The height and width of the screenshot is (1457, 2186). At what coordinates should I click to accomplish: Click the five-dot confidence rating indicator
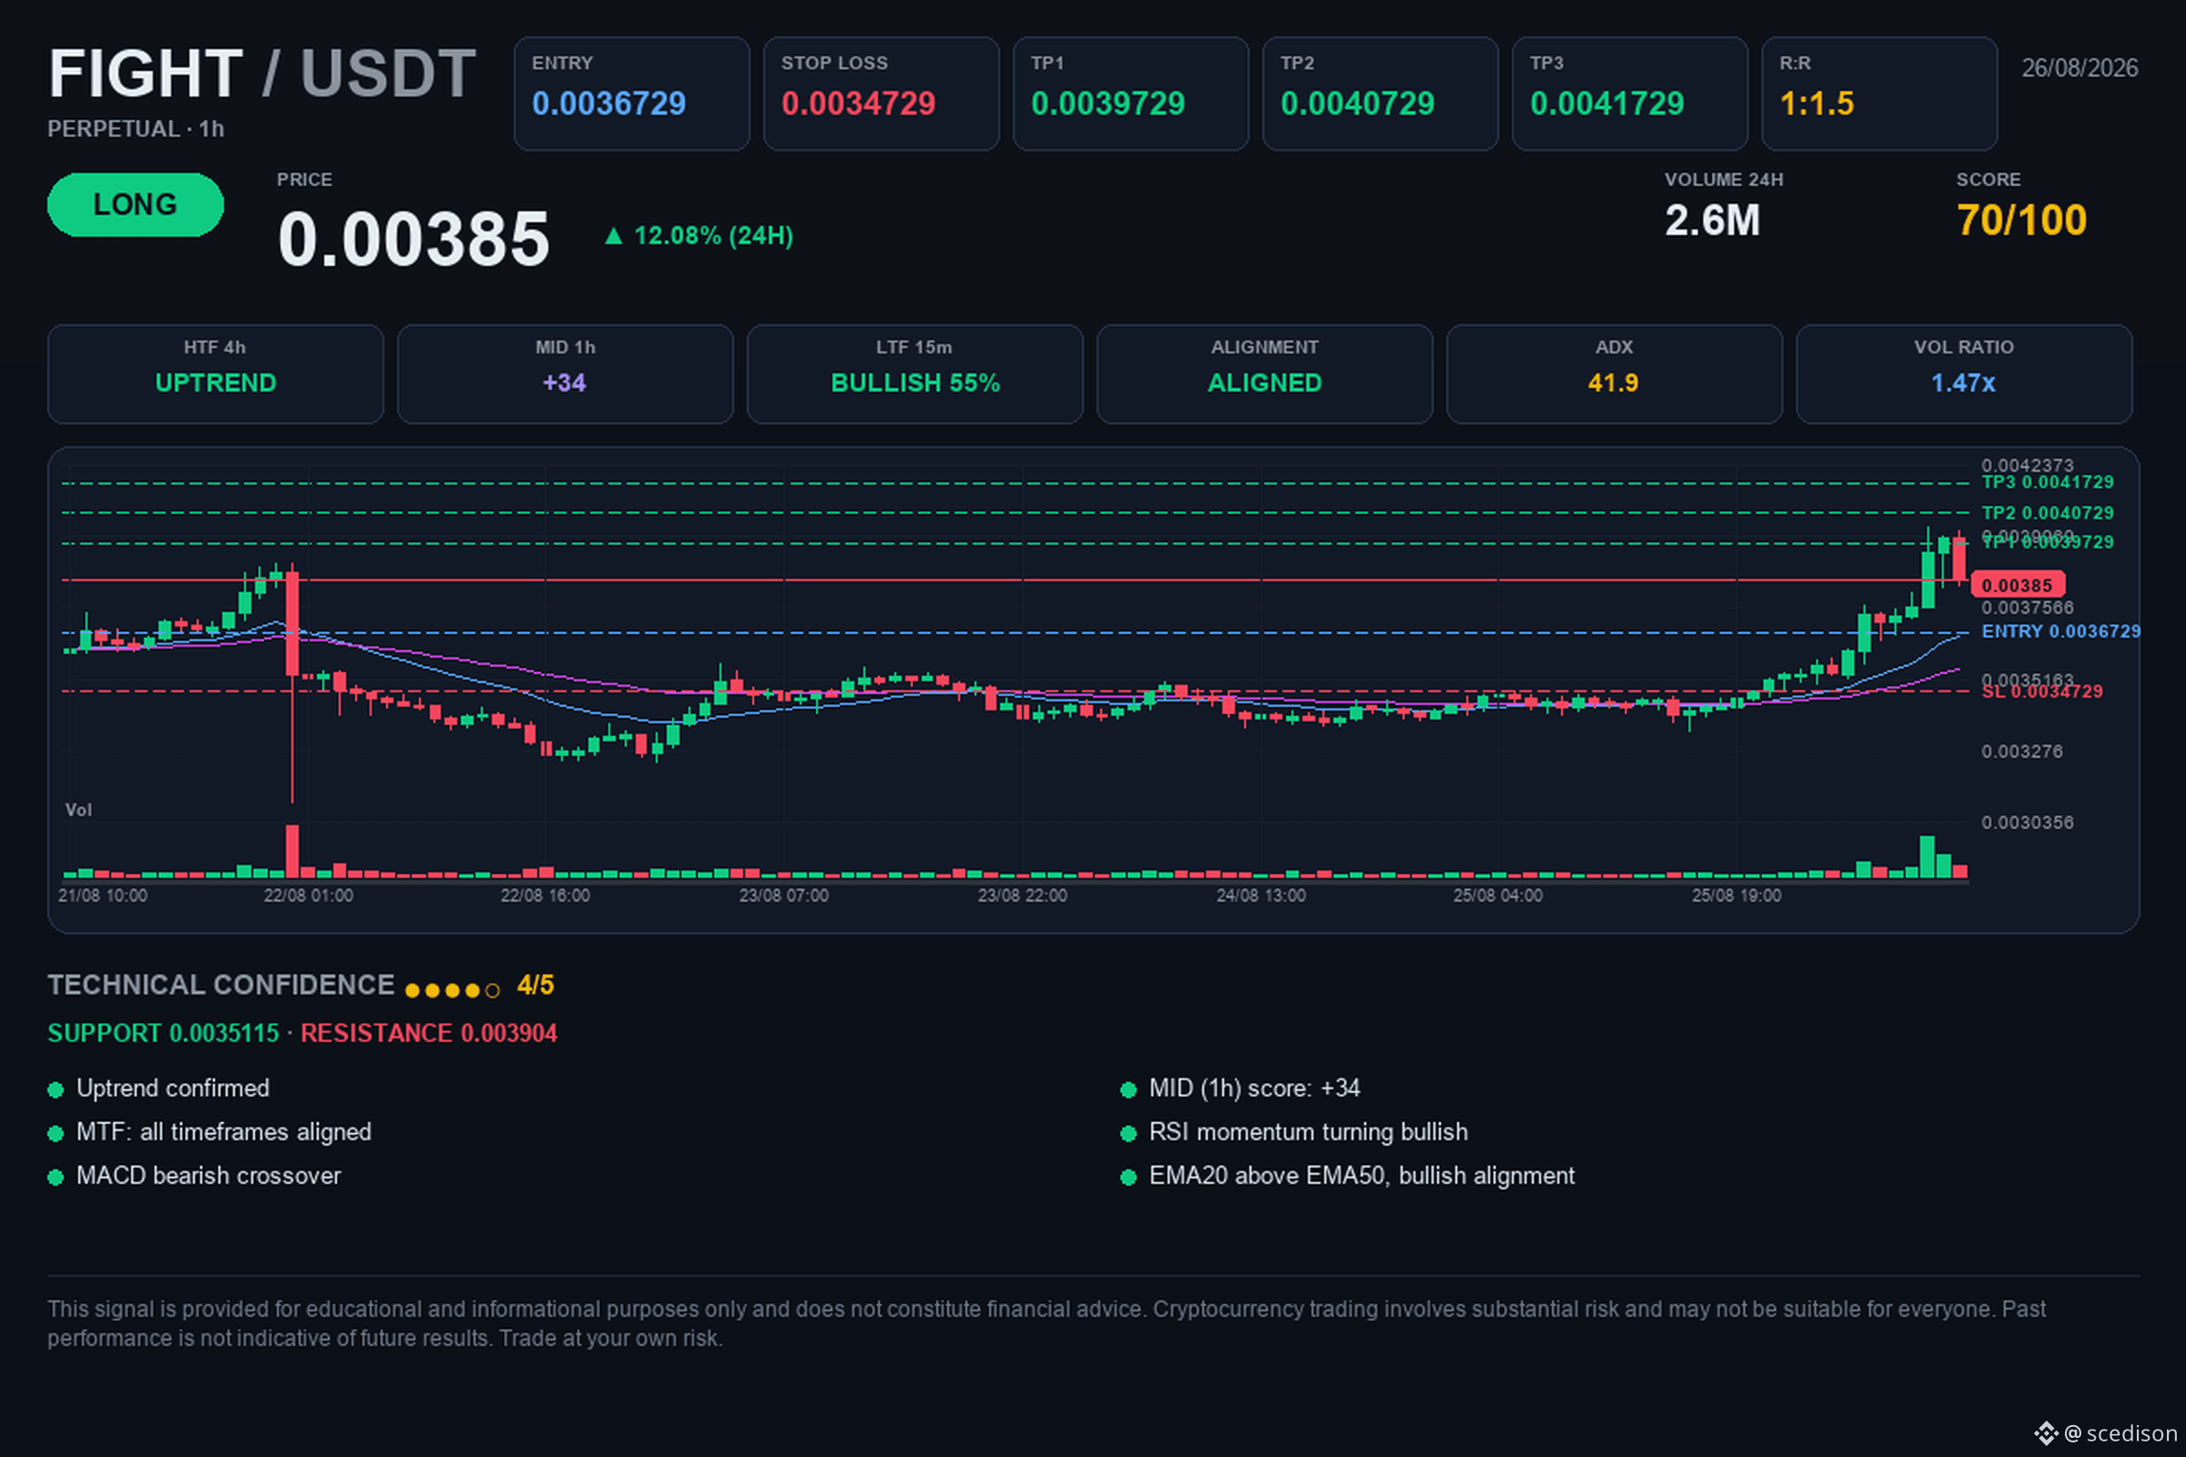[453, 991]
